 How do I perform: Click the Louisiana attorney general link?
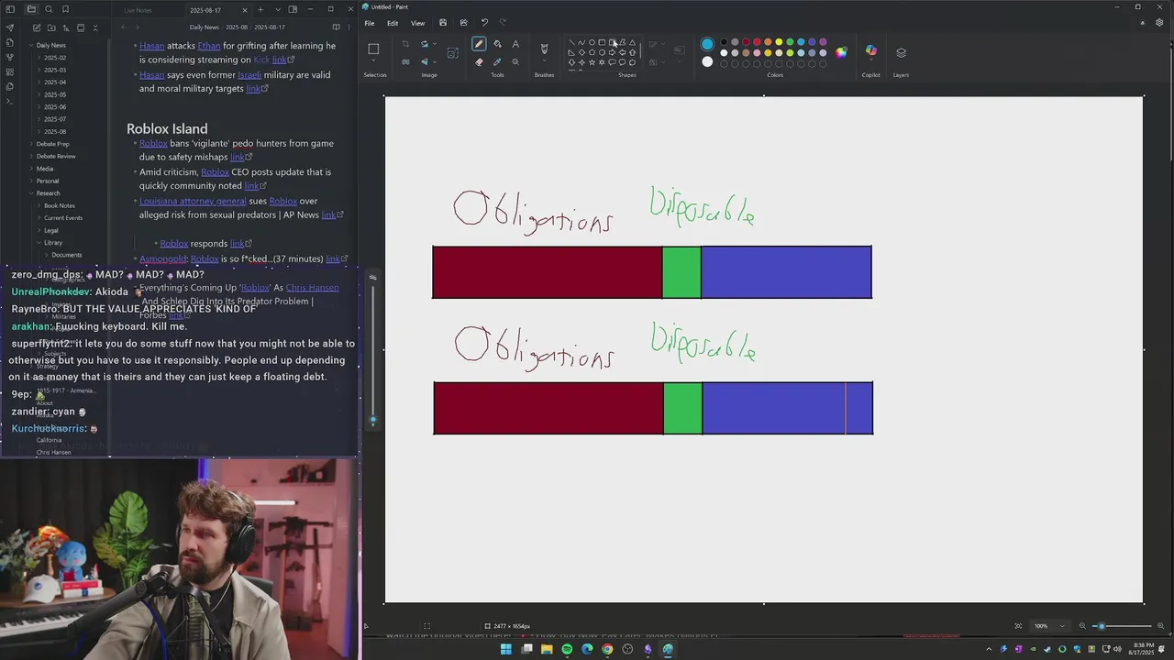point(193,201)
